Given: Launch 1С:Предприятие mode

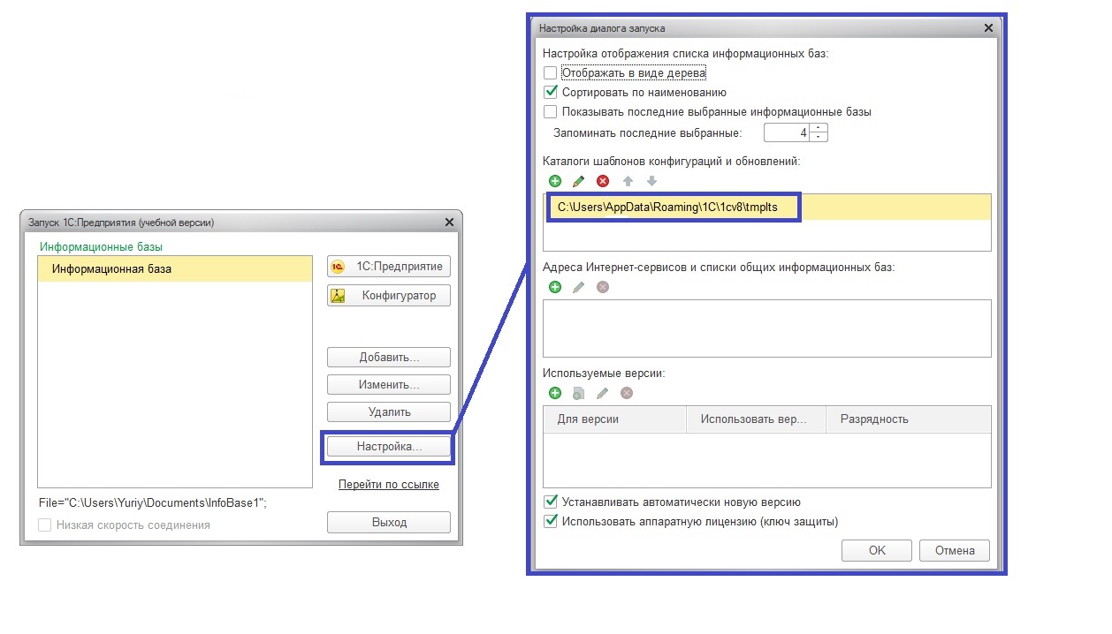Looking at the screenshot, I should 389,267.
